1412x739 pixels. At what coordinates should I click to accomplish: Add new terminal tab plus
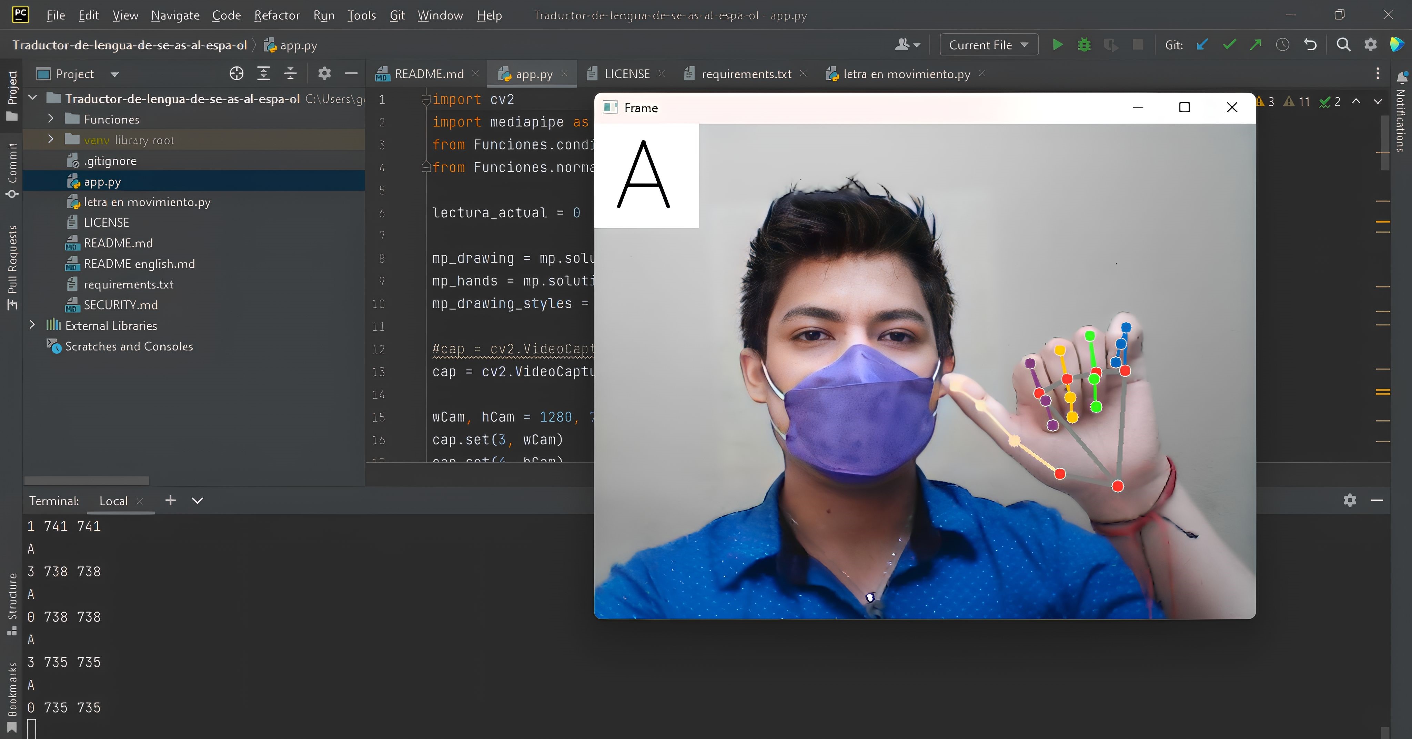tap(171, 500)
